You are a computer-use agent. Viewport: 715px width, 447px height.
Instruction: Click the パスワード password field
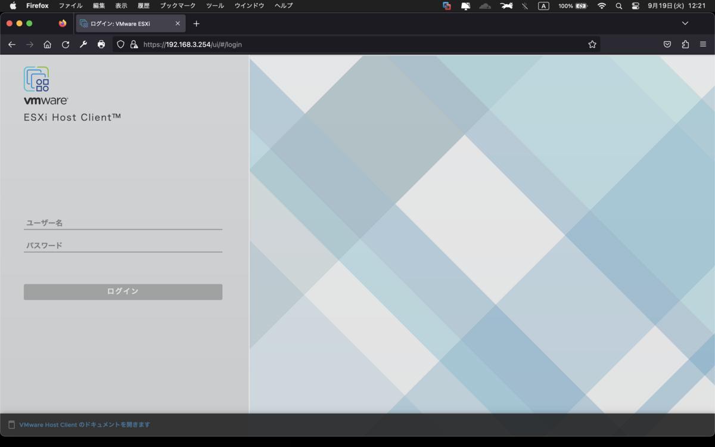[x=123, y=246]
